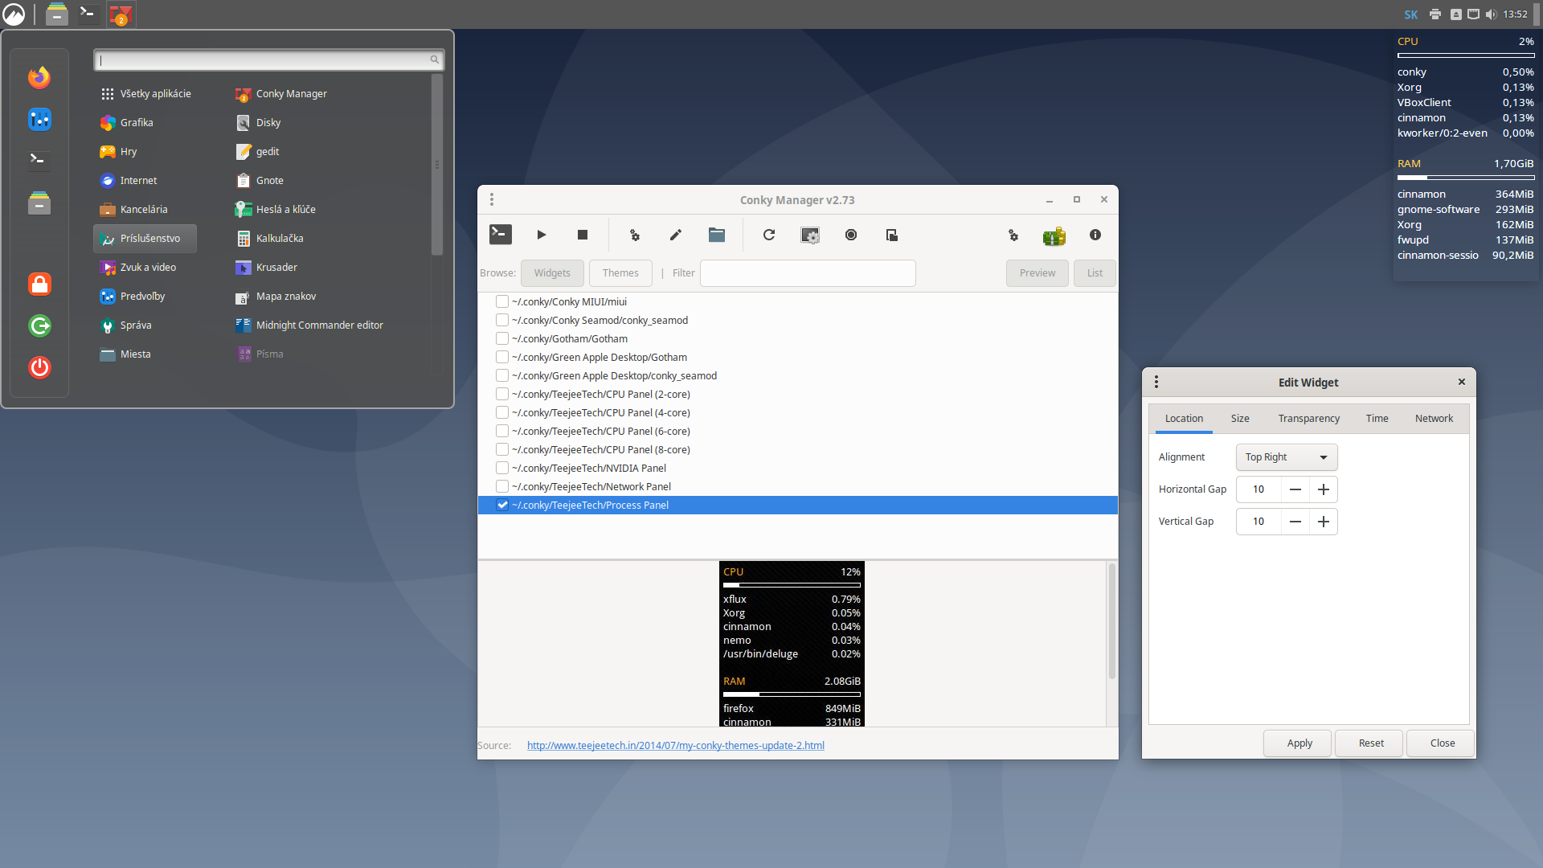Open application settings gears icon near donate

pyautogui.click(x=1013, y=235)
